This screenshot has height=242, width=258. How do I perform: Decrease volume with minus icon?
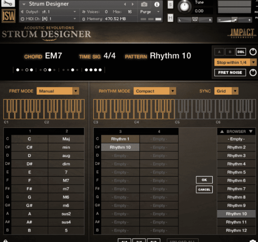[219, 20]
